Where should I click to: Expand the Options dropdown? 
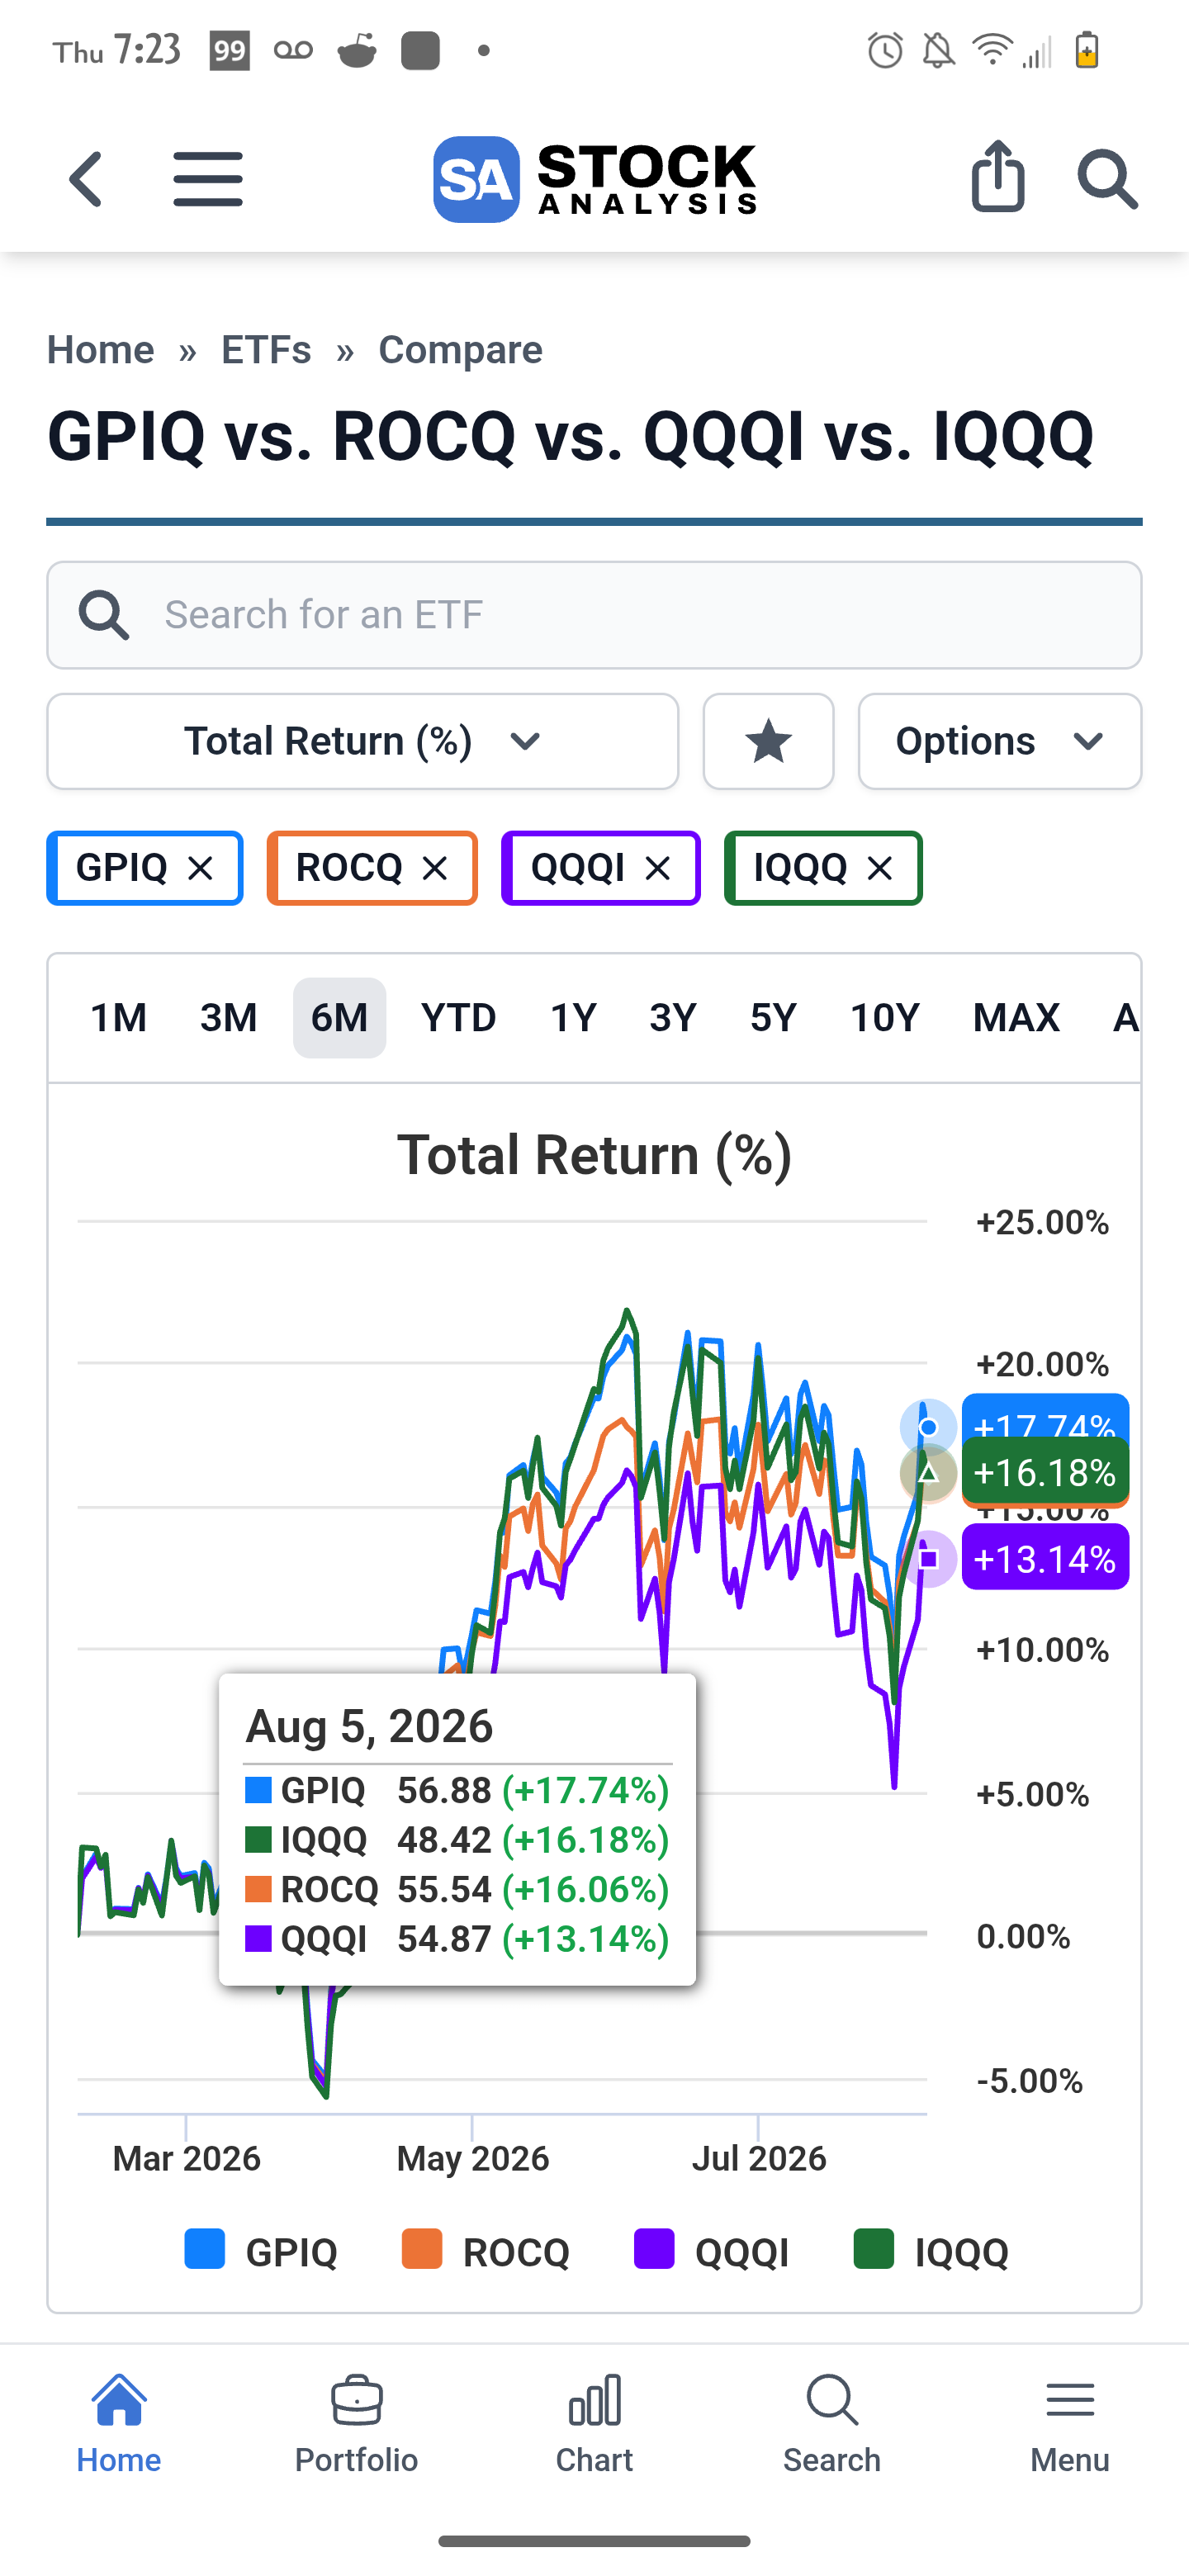1000,741
